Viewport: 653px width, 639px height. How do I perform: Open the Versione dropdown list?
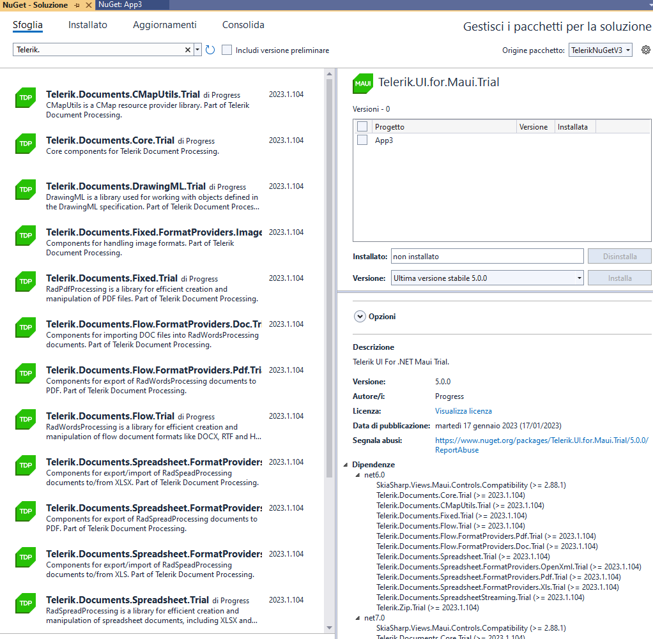487,278
